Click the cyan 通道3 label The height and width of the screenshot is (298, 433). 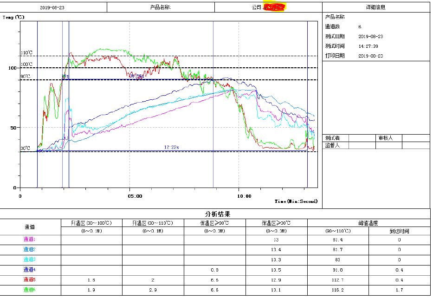[29, 259]
